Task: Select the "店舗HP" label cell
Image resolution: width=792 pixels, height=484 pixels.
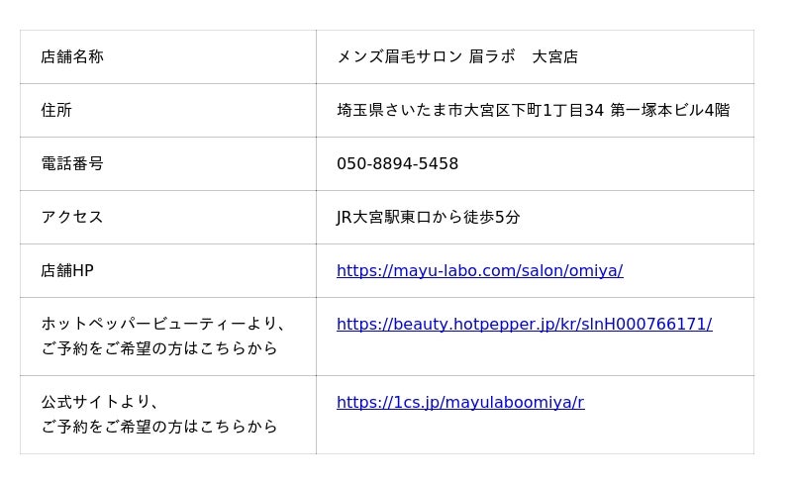Action: (67, 270)
